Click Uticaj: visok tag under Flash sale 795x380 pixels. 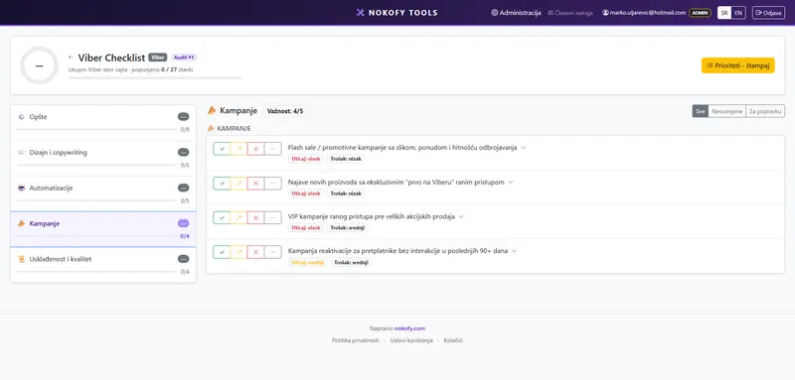pos(306,159)
